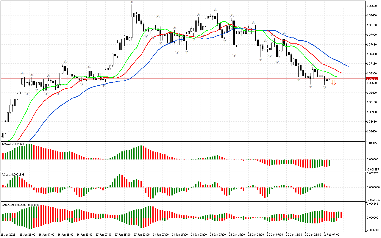
Task: Click the right end of the green Alligator line
Action: click(x=336, y=76)
